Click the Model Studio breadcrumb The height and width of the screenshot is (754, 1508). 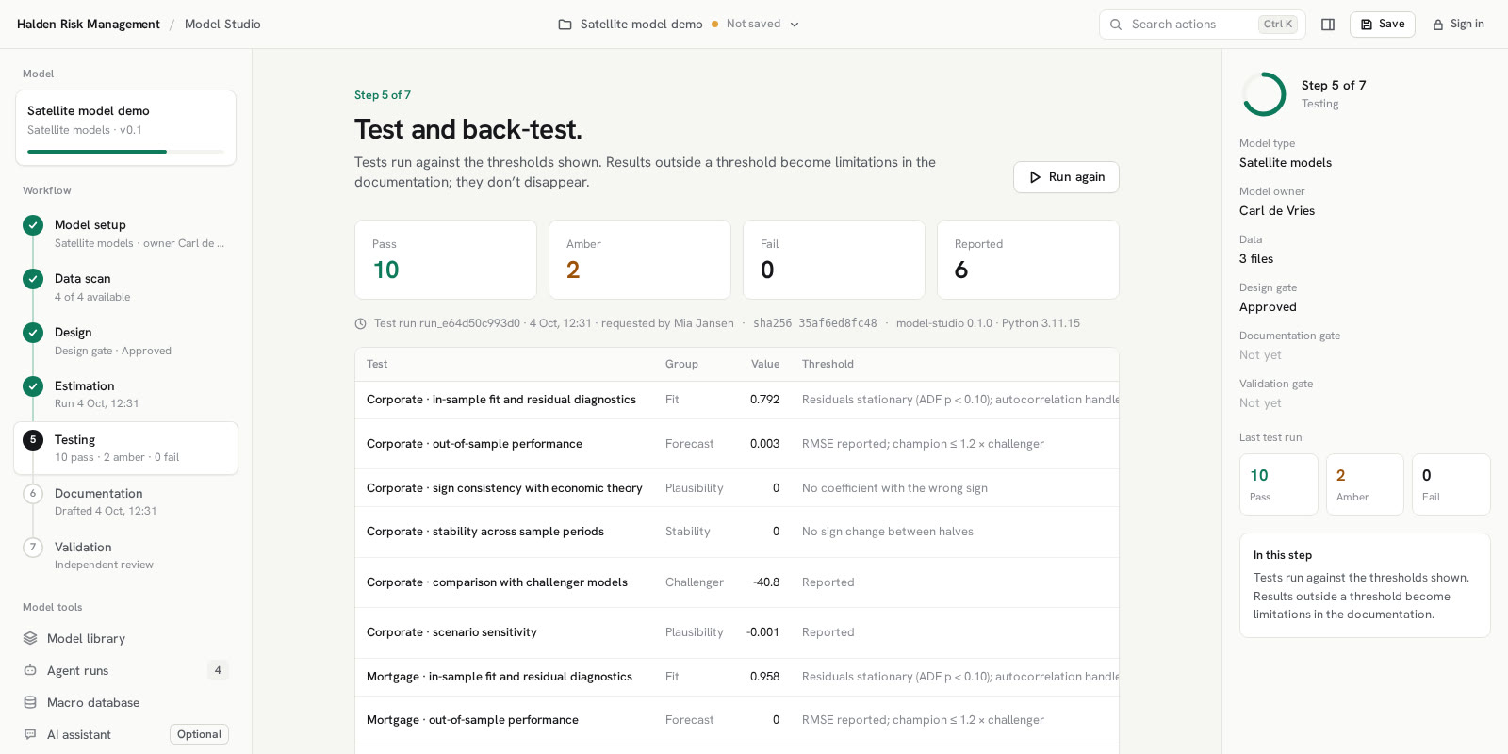pyautogui.click(x=222, y=25)
